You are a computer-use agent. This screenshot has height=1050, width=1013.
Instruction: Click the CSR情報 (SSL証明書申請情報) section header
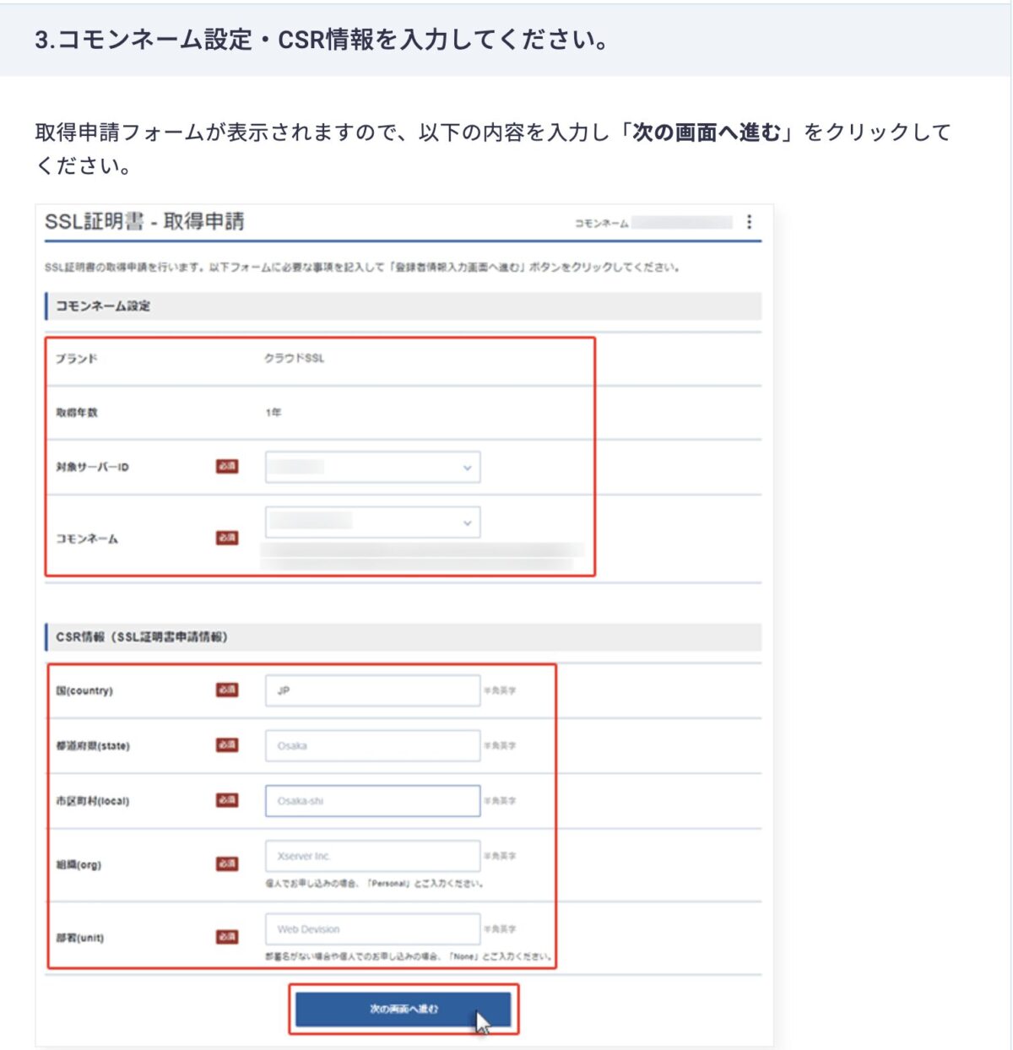pyautogui.click(x=403, y=636)
